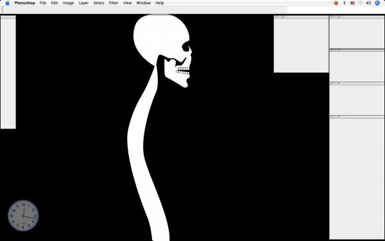The height and width of the screenshot is (241, 385).
Task: Open the Layer menu
Action: point(83,3)
